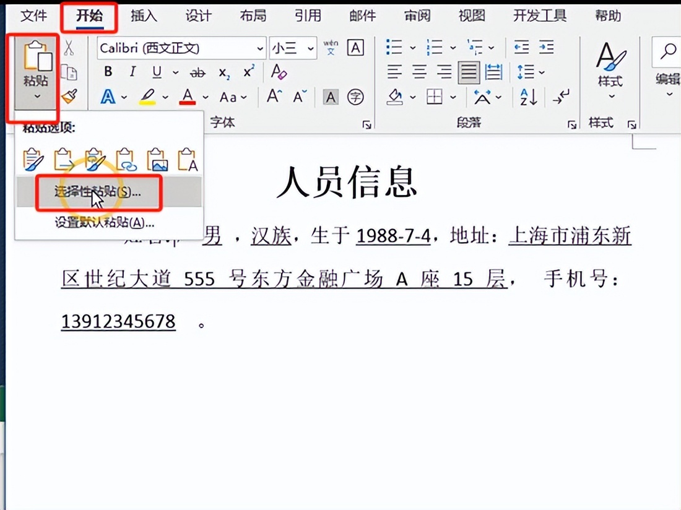
Task: Apply yellow text highlight color
Action: (x=148, y=97)
